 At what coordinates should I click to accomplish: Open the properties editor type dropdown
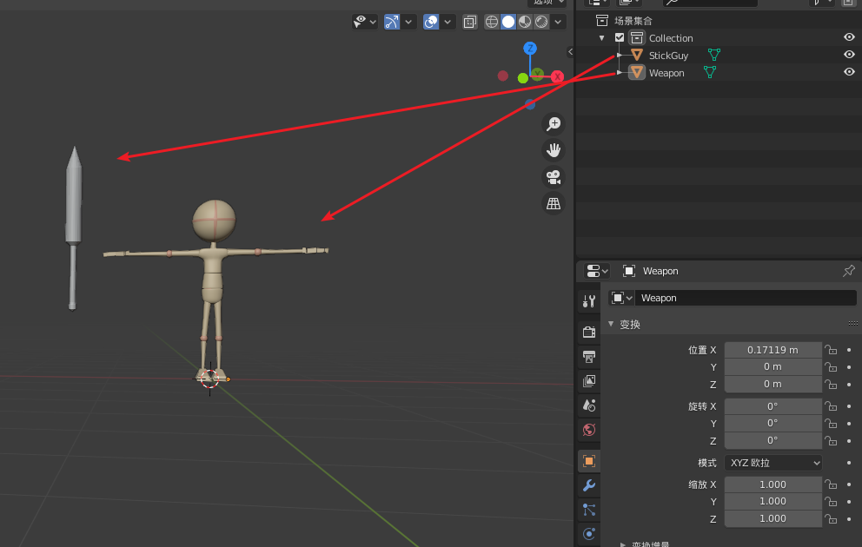pos(597,271)
